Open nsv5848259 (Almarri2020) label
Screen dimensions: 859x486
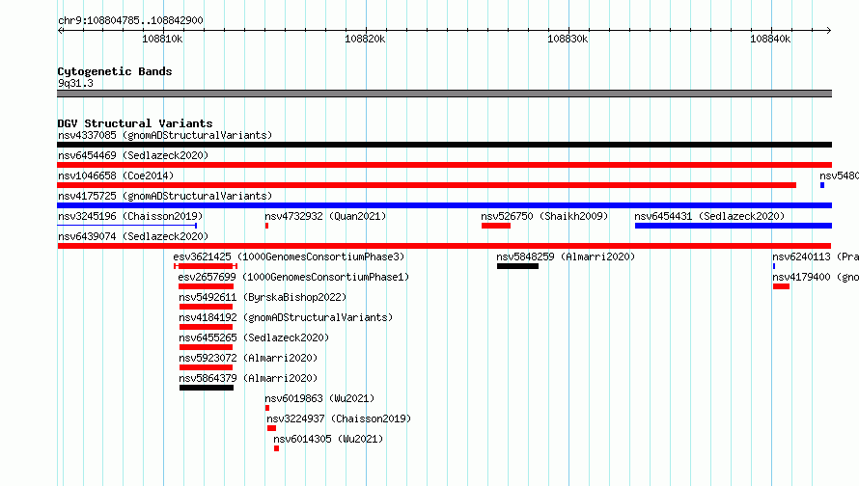[566, 256]
